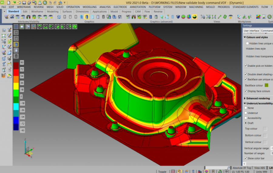273x173 pixels.
Task: Click the trash bin icon in left toolbar
Action: point(4,70)
